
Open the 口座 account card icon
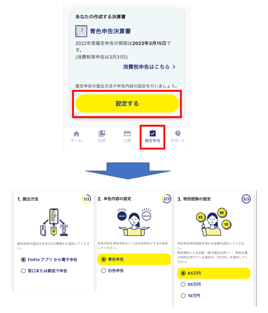pyautogui.click(x=127, y=133)
